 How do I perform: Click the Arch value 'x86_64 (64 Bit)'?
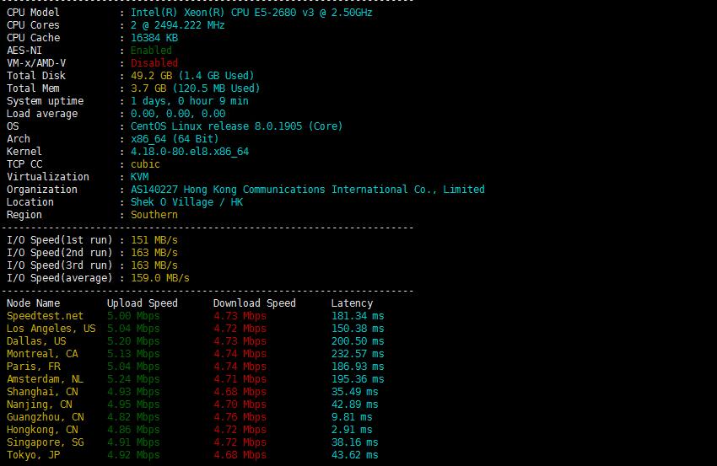(175, 139)
